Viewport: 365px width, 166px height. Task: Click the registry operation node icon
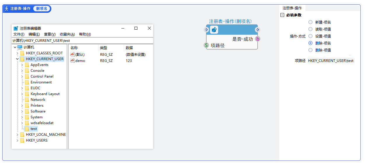pos(214,30)
